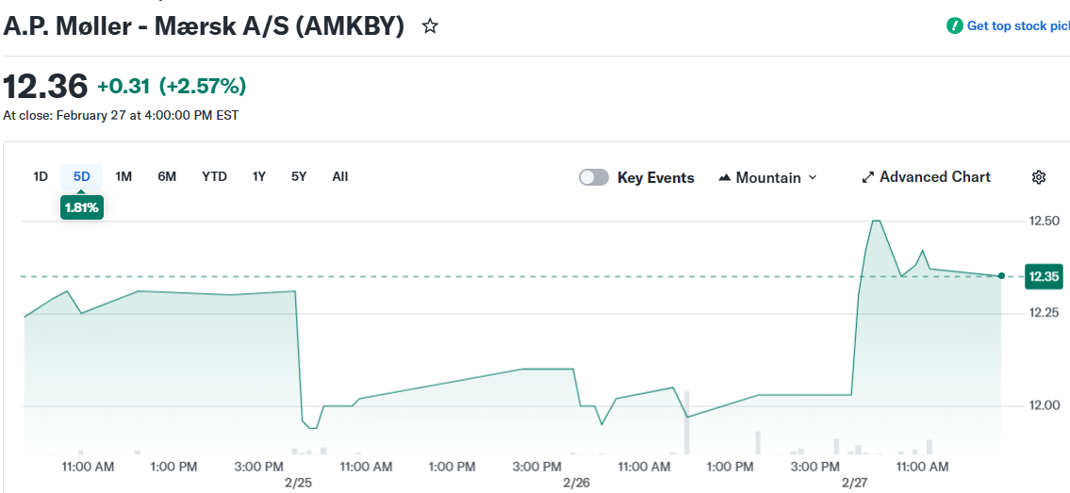Image resolution: width=1070 pixels, height=493 pixels.
Task: Switch chart to 1M range
Action: click(x=123, y=176)
